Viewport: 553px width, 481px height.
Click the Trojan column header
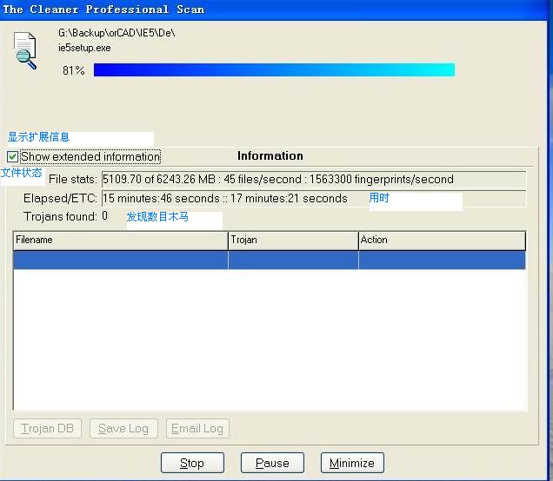coord(293,240)
